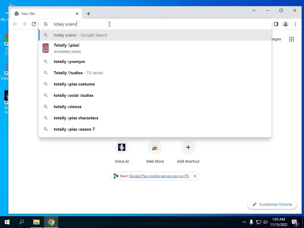The image size is (304, 228).
Task: Open the tab search chevron in title bar
Action: [x=254, y=10]
